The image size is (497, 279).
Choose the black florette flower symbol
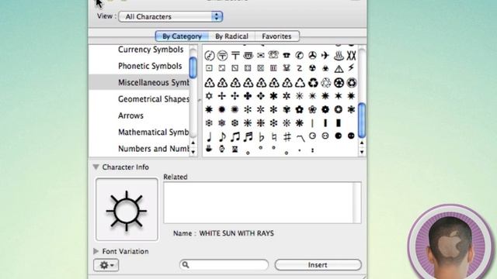click(x=300, y=109)
